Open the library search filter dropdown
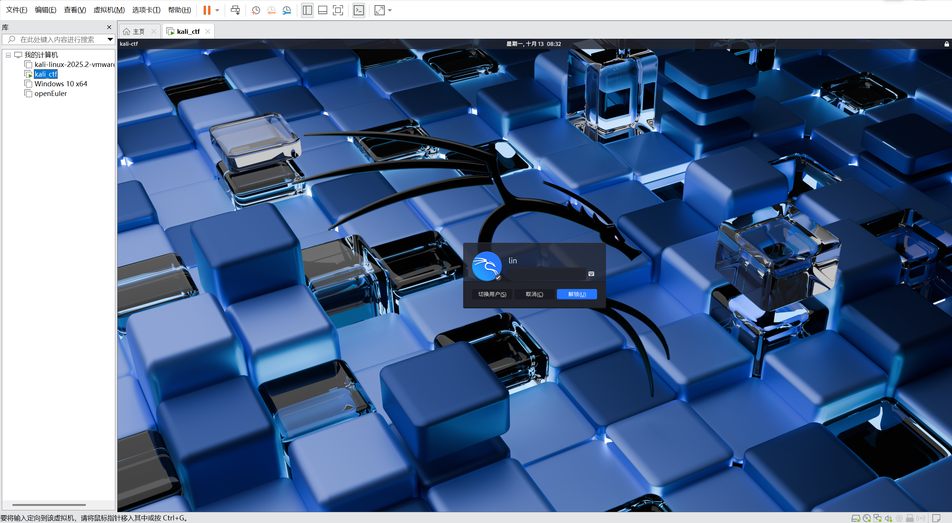952x523 pixels. pos(110,39)
